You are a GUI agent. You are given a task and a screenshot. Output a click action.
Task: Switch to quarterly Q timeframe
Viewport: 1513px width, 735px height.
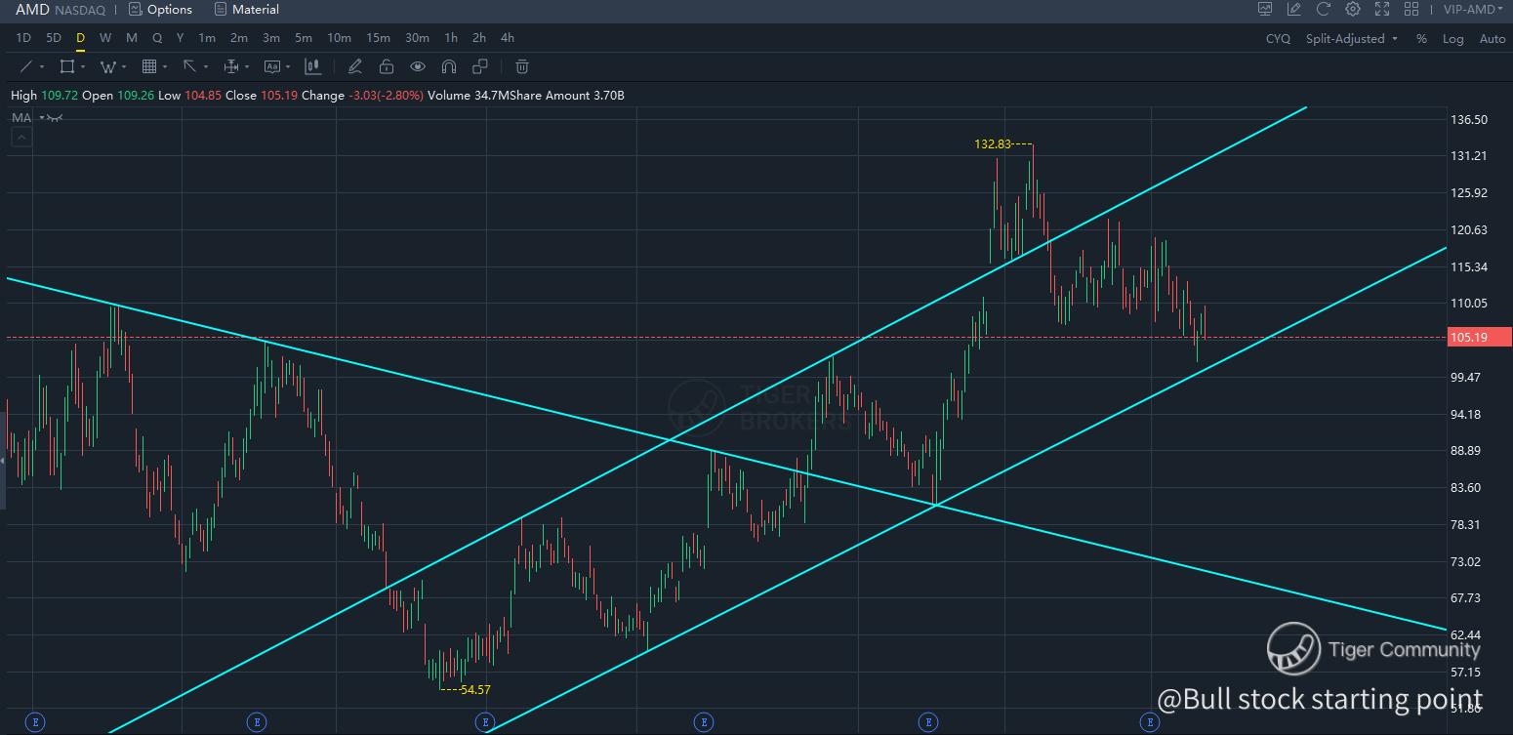click(x=157, y=38)
